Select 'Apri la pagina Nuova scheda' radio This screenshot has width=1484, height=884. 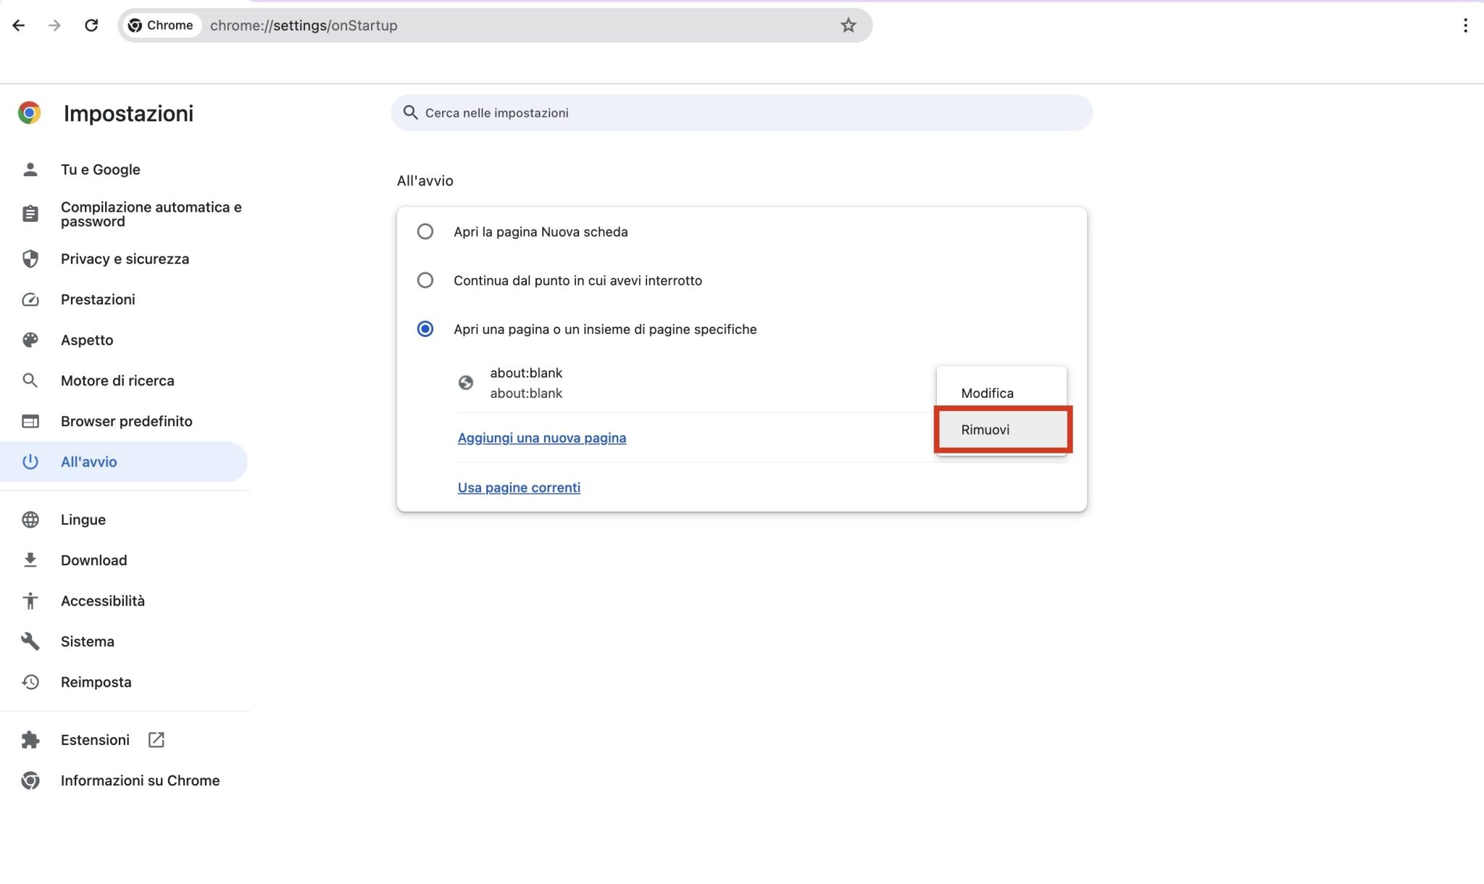tap(425, 232)
